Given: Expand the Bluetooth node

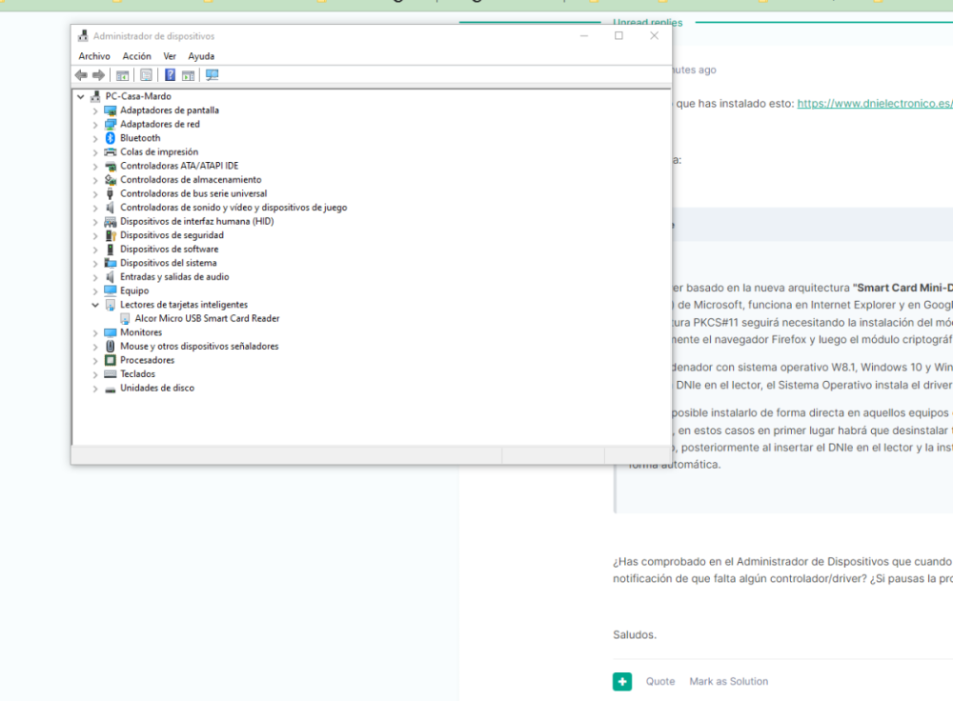Looking at the screenshot, I should 94,138.
